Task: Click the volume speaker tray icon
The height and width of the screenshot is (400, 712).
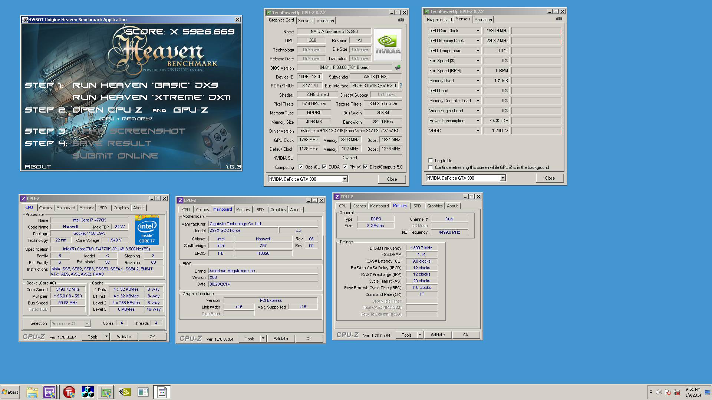Action: 659,392
